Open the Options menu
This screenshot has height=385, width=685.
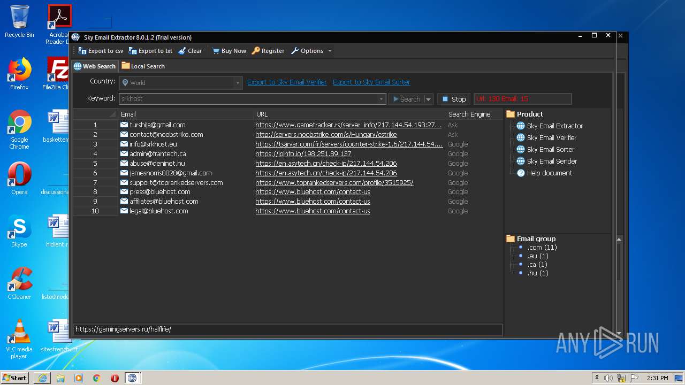click(x=311, y=51)
